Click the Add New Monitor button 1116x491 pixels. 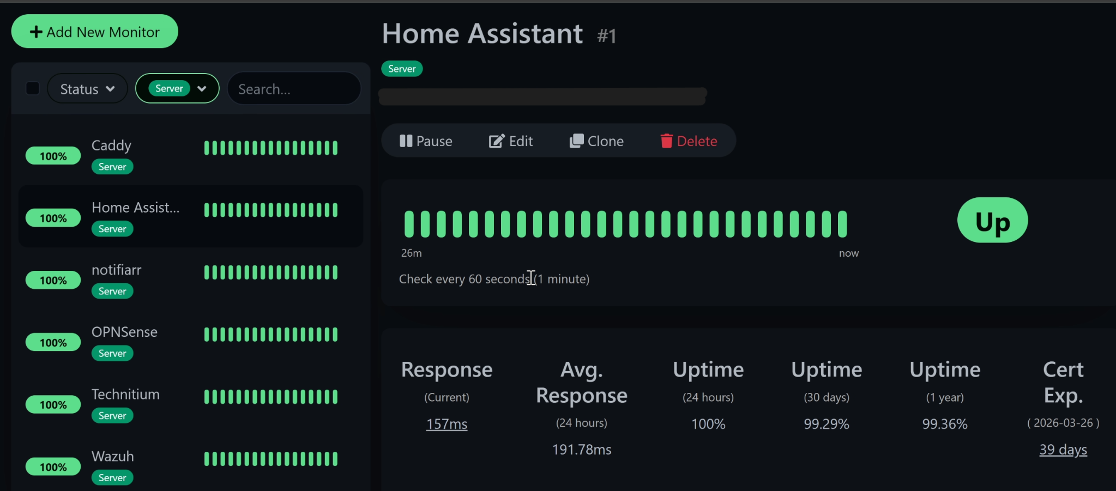[94, 32]
